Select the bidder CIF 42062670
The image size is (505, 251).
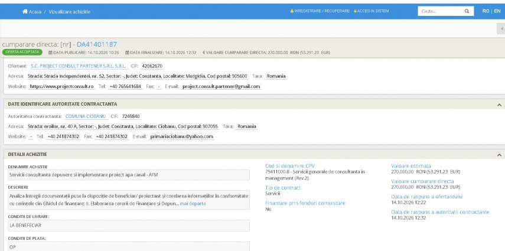tap(152, 66)
